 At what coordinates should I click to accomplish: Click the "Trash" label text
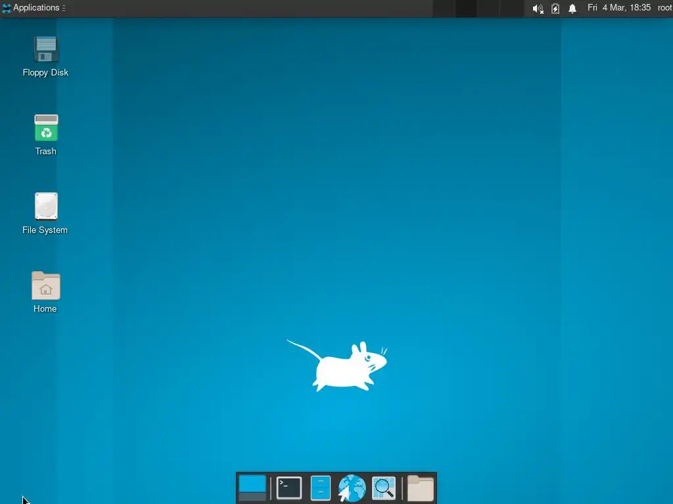[45, 152]
